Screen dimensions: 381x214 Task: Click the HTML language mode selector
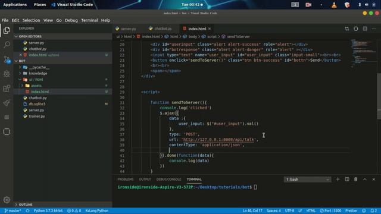coord(311,210)
